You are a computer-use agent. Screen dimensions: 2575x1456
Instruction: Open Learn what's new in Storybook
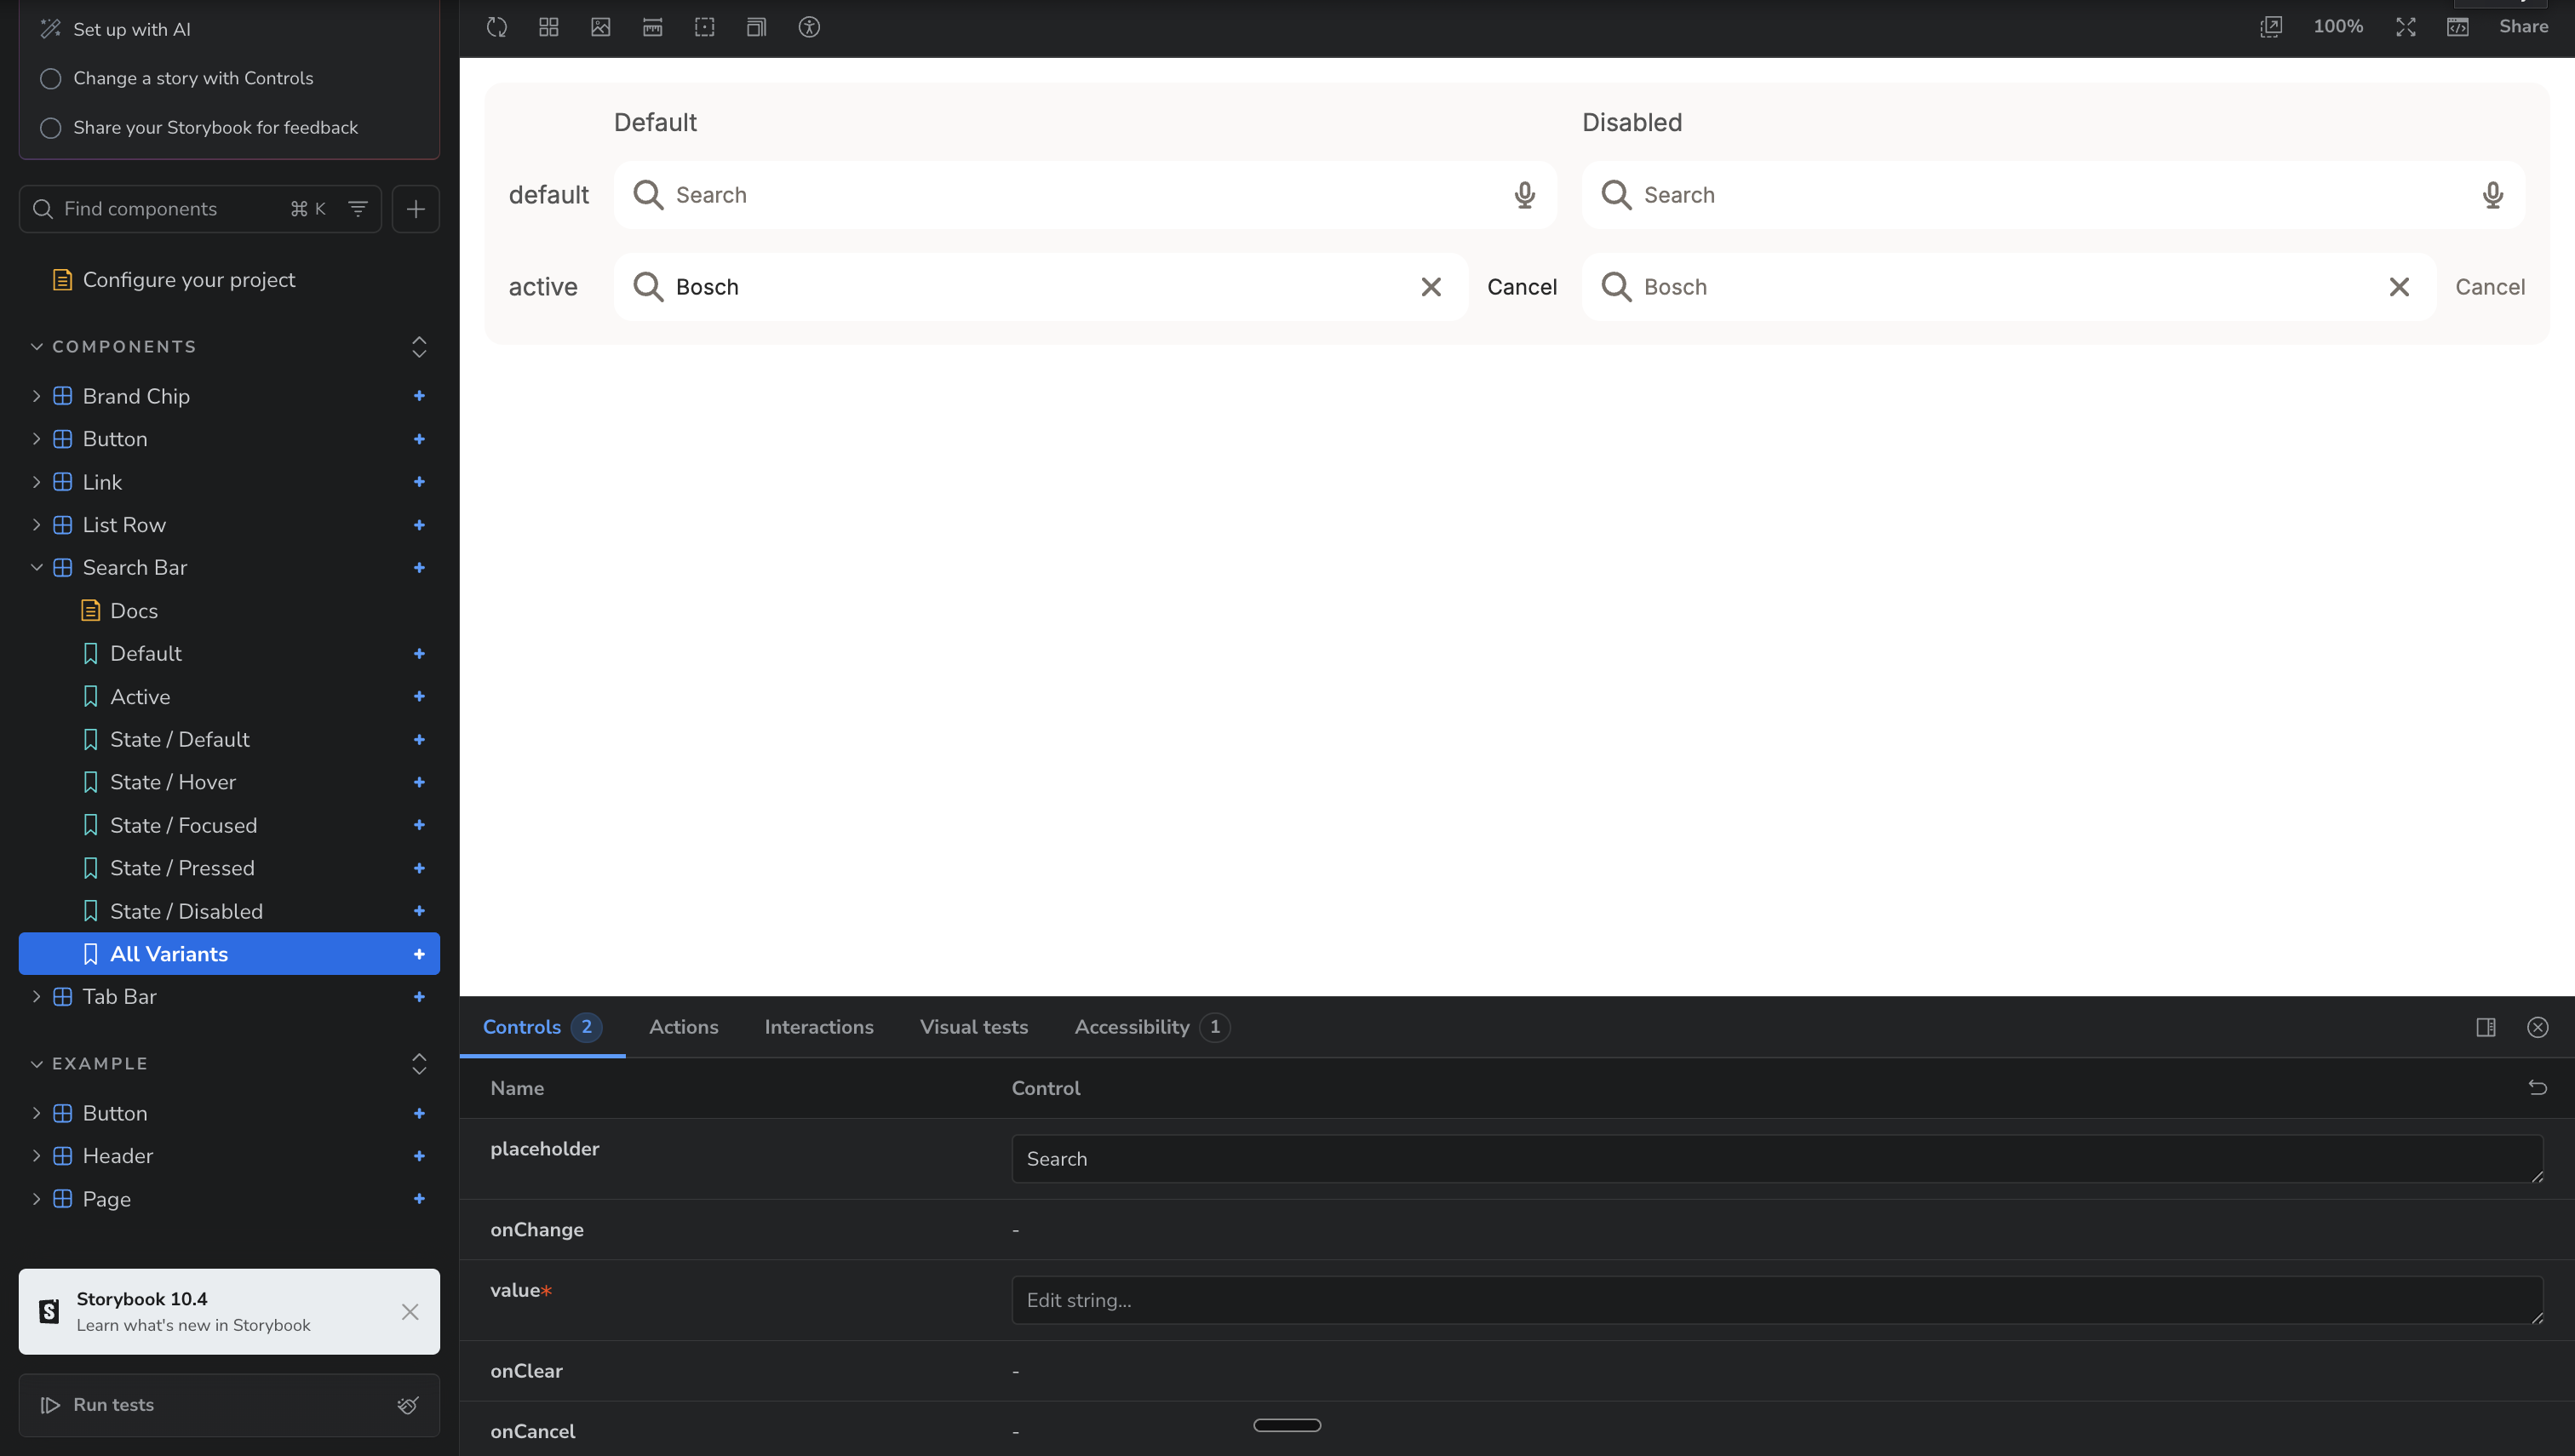193,1325
